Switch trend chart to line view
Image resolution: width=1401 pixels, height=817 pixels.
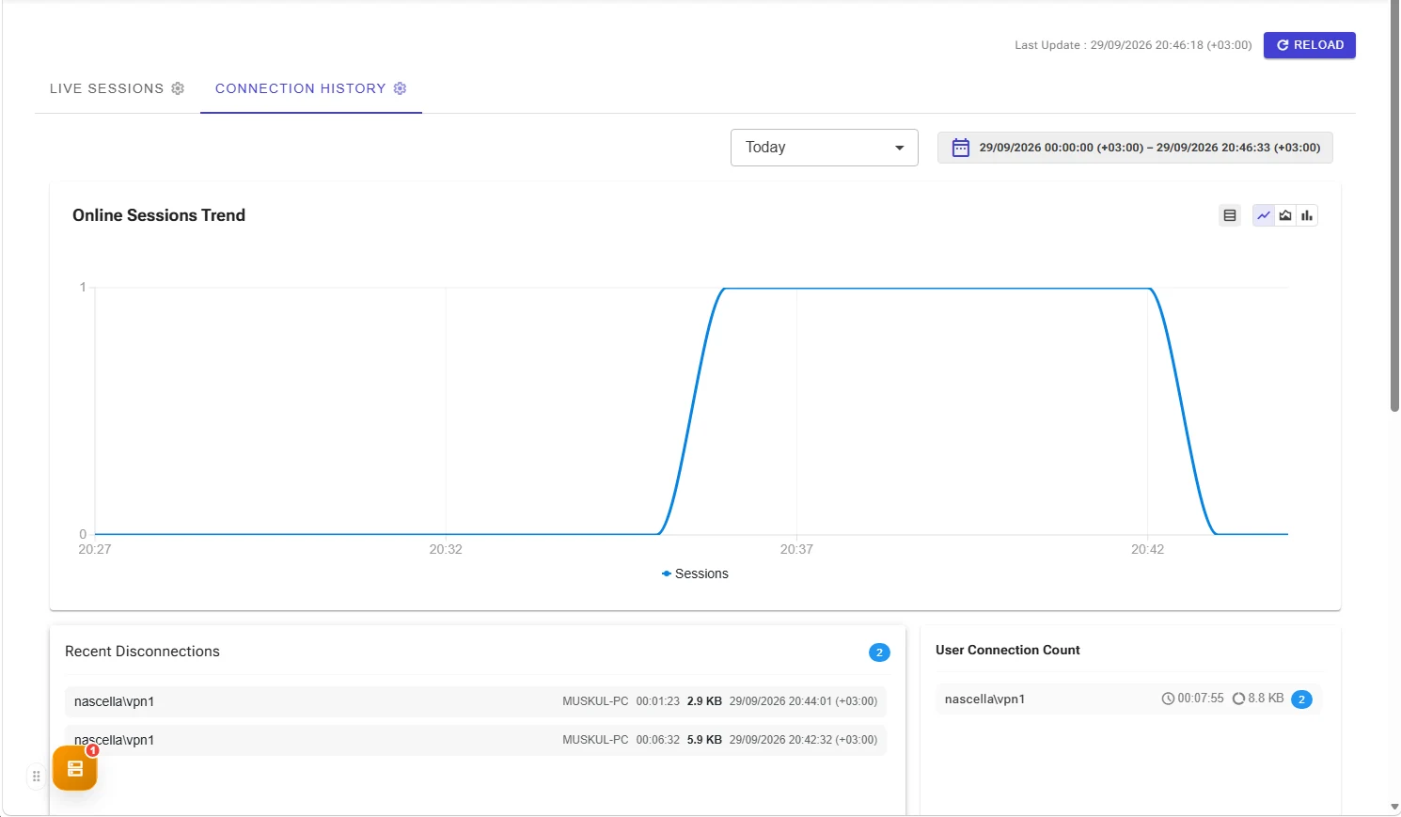pyautogui.click(x=1264, y=215)
